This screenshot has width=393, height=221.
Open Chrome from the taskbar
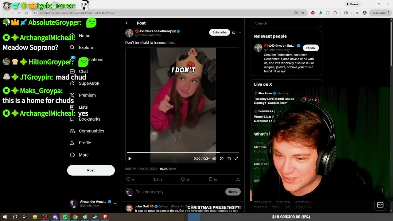pyautogui.click(x=75, y=217)
